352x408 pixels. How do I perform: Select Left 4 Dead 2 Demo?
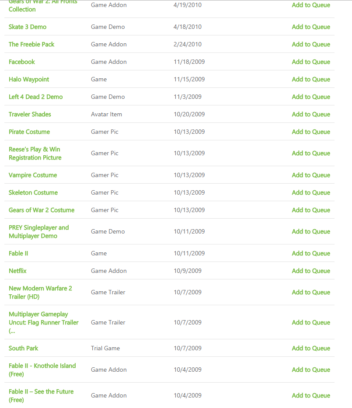(36, 97)
